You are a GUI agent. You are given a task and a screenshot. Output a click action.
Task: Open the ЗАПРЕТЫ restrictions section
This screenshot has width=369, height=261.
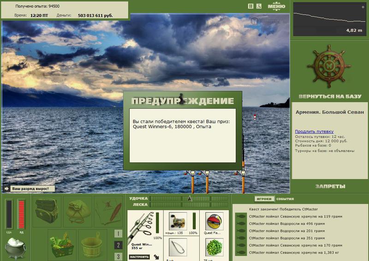point(330,186)
